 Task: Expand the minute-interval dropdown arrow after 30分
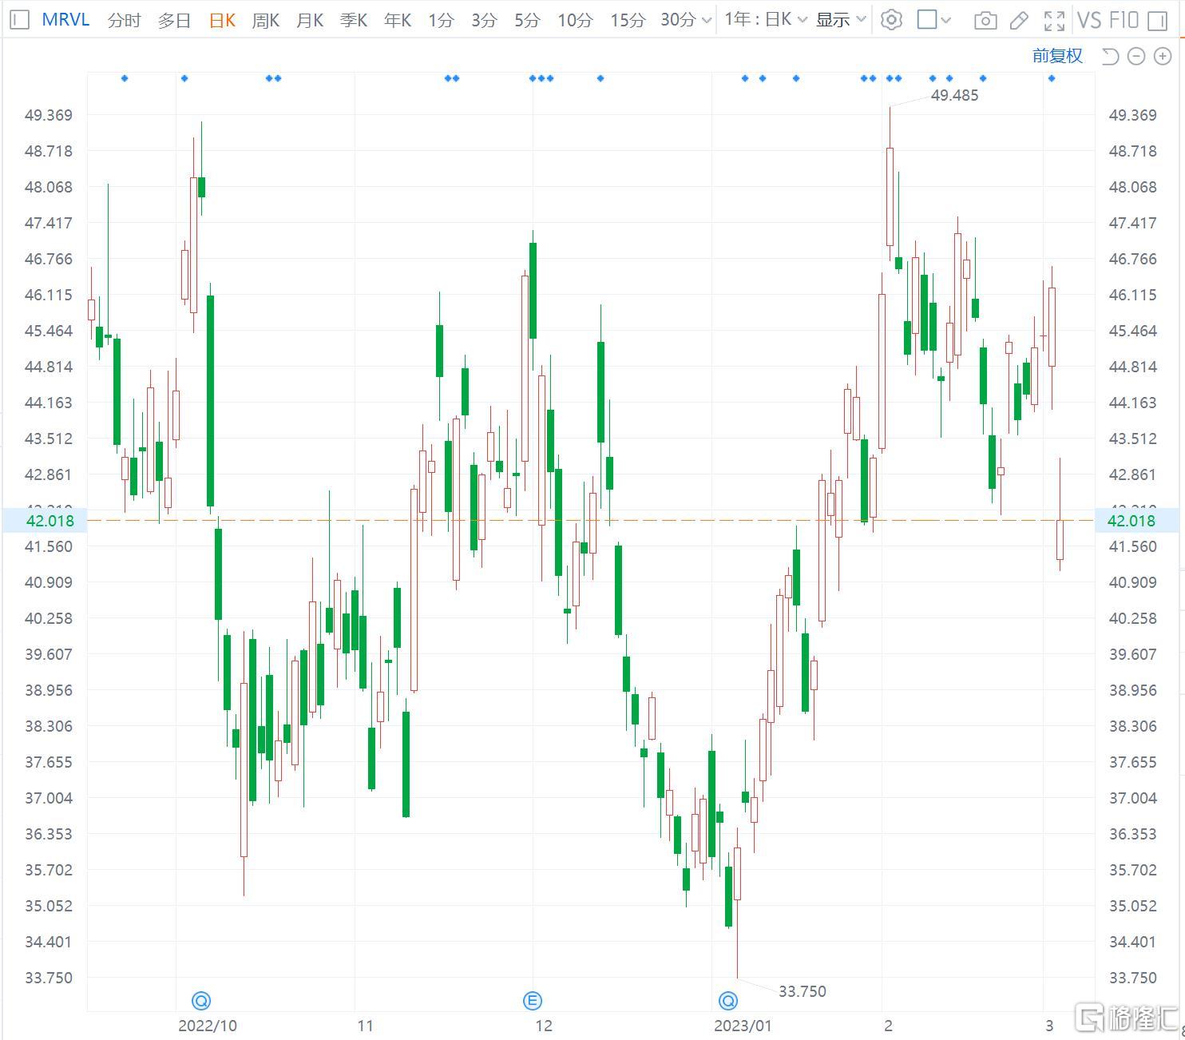click(x=706, y=20)
